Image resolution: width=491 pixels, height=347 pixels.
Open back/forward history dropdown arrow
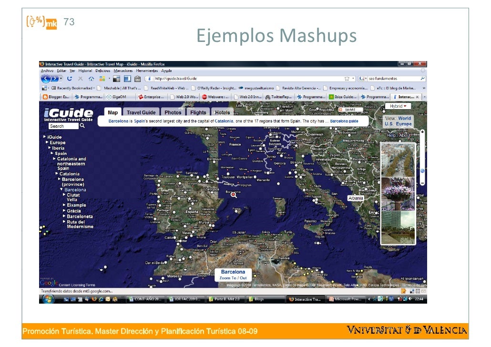coord(61,79)
